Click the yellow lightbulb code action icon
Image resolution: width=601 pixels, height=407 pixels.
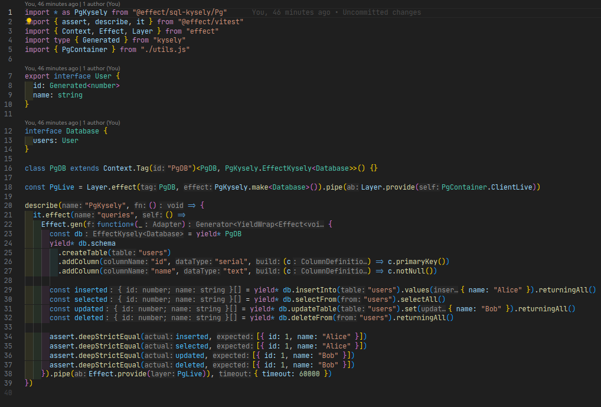point(29,21)
